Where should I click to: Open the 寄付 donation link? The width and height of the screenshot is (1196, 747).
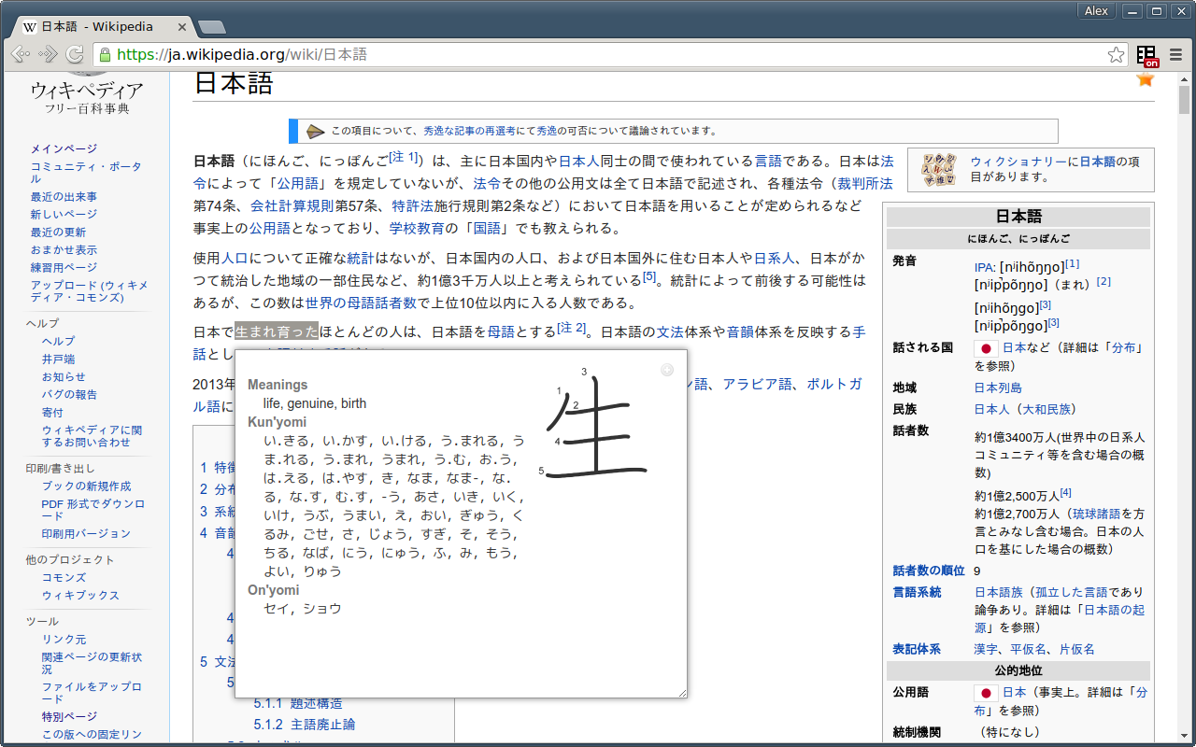(x=52, y=413)
